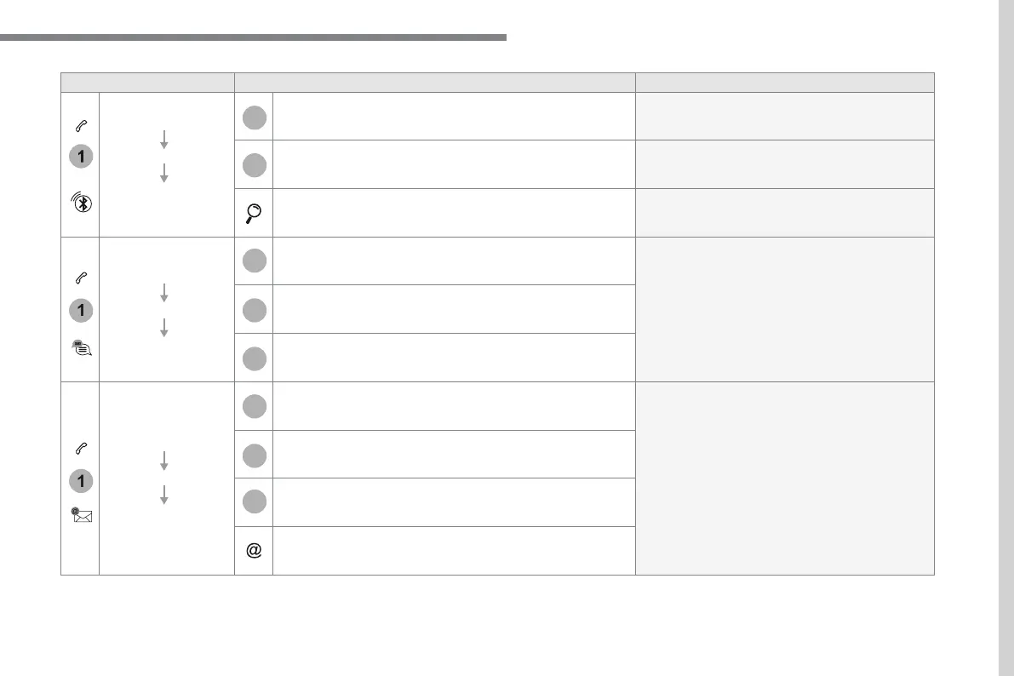
Task: Click the dark grey bar at the page top
Action: click(x=253, y=37)
